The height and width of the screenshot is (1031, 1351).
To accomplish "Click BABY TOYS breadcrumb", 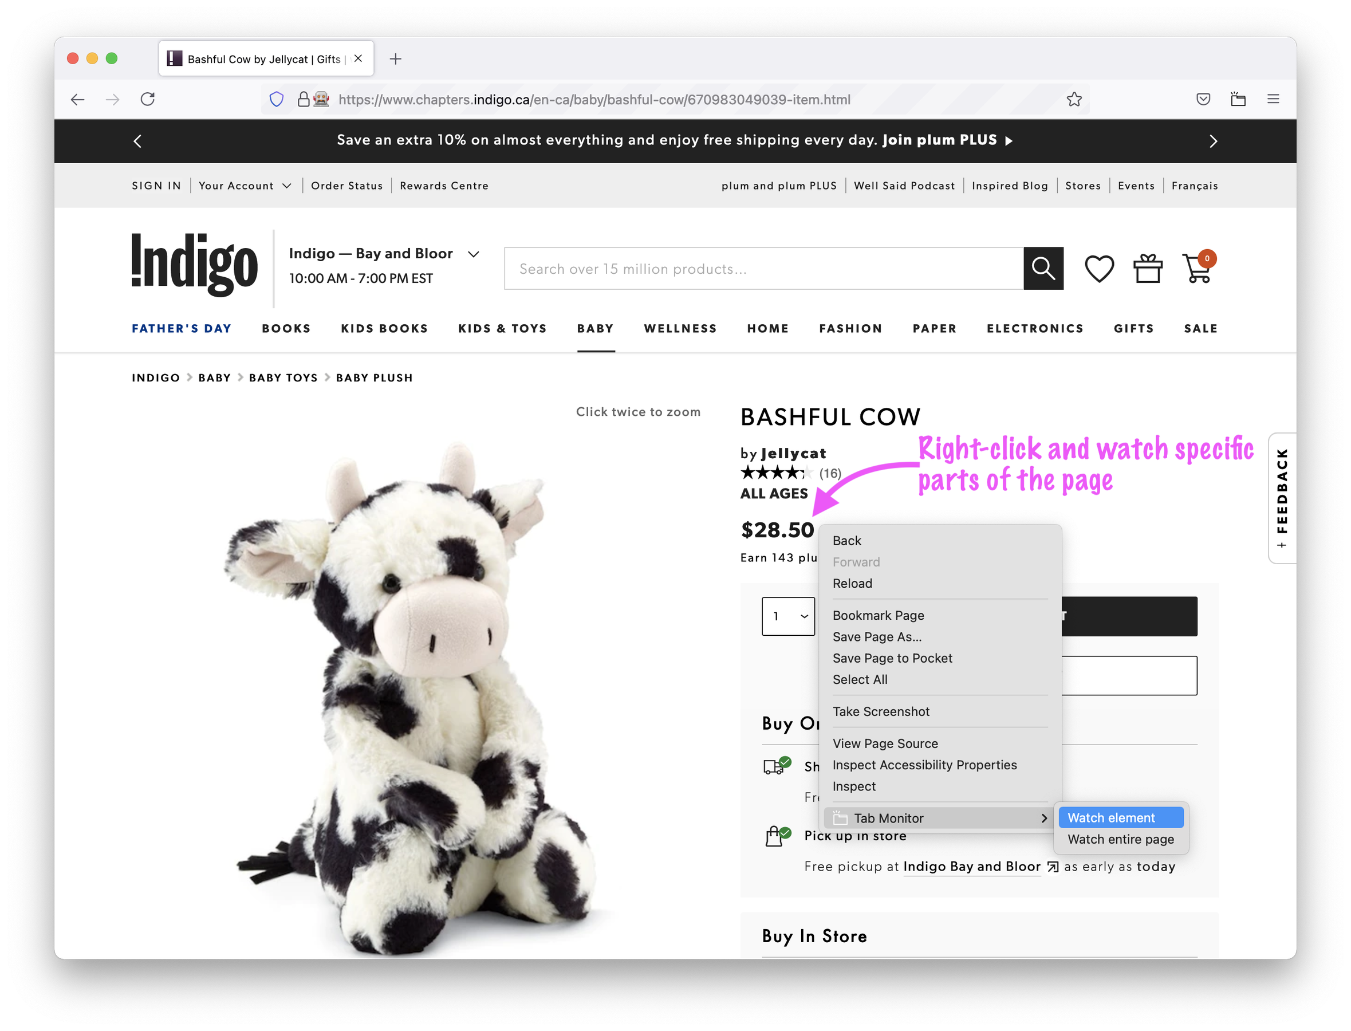I will pyautogui.click(x=283, y=378).
